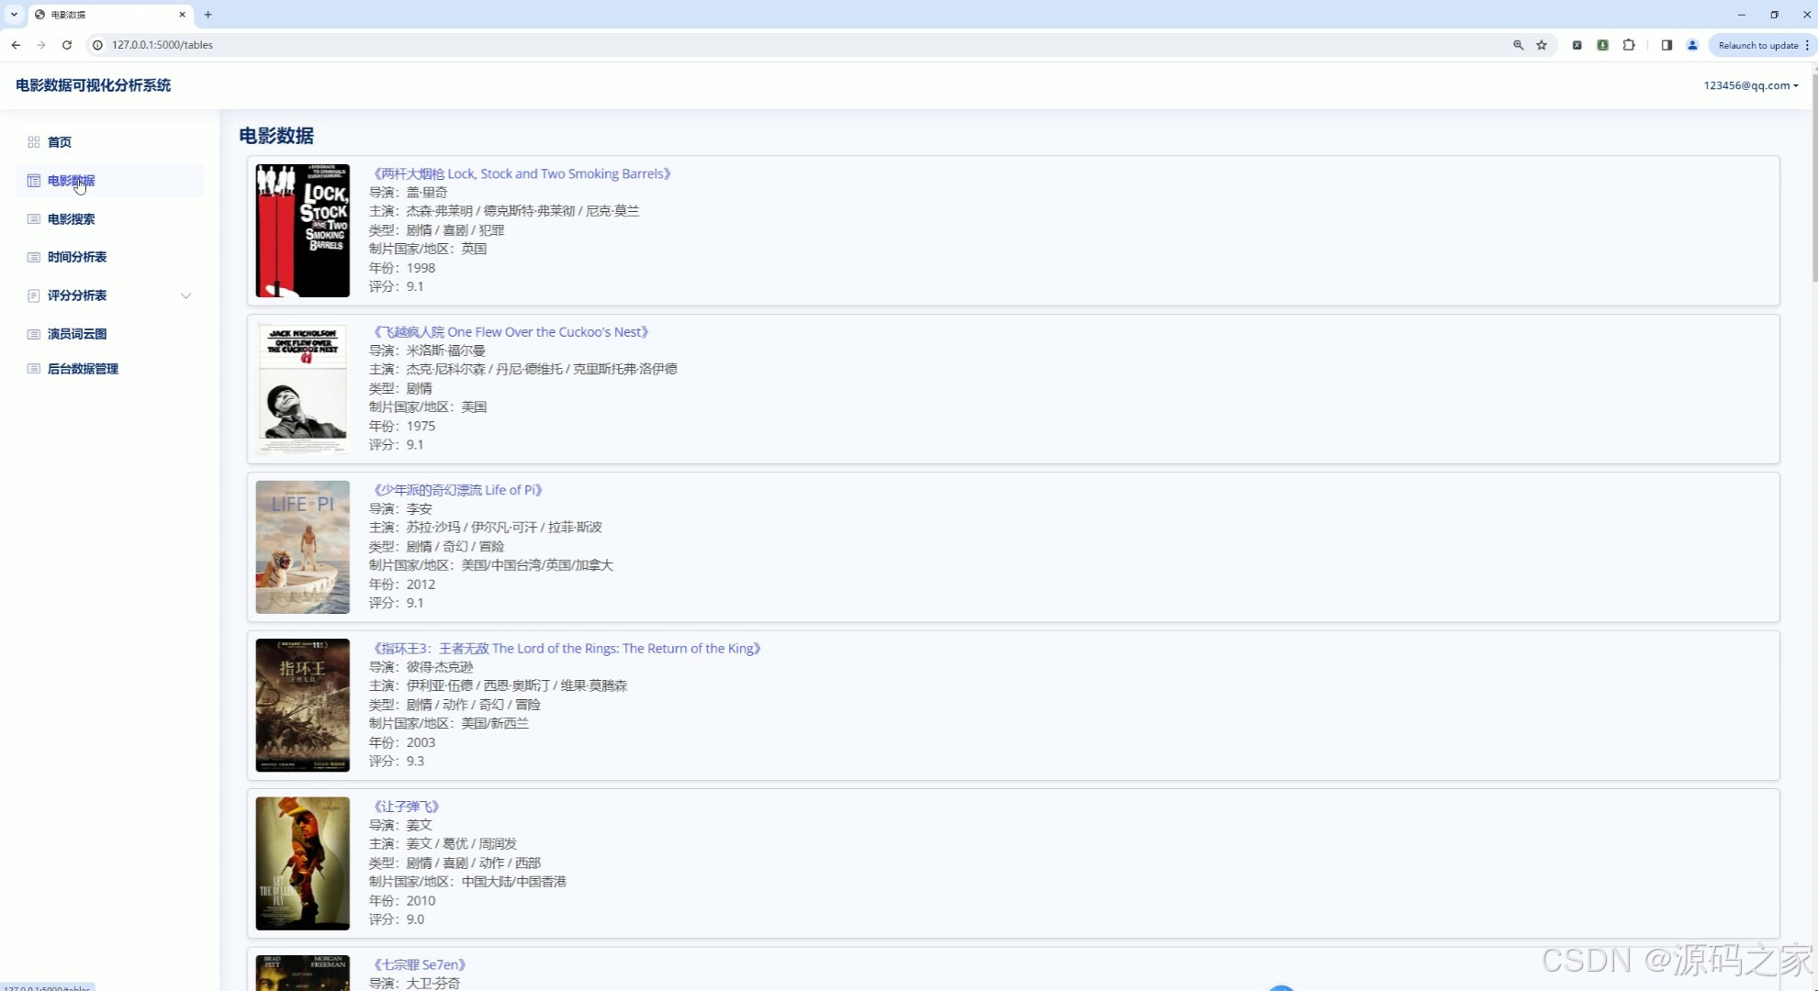The height and width of the screenshot is (991, 1818).
Task: Click the first extension icon in toolbar
Action: 1577,45
